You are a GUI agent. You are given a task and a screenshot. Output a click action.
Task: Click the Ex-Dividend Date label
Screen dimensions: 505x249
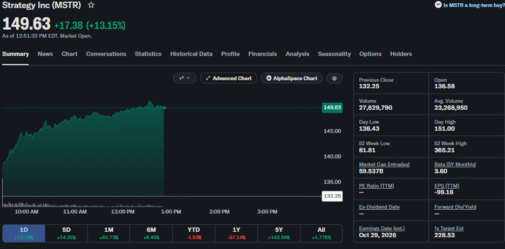[x=379, y=207]
